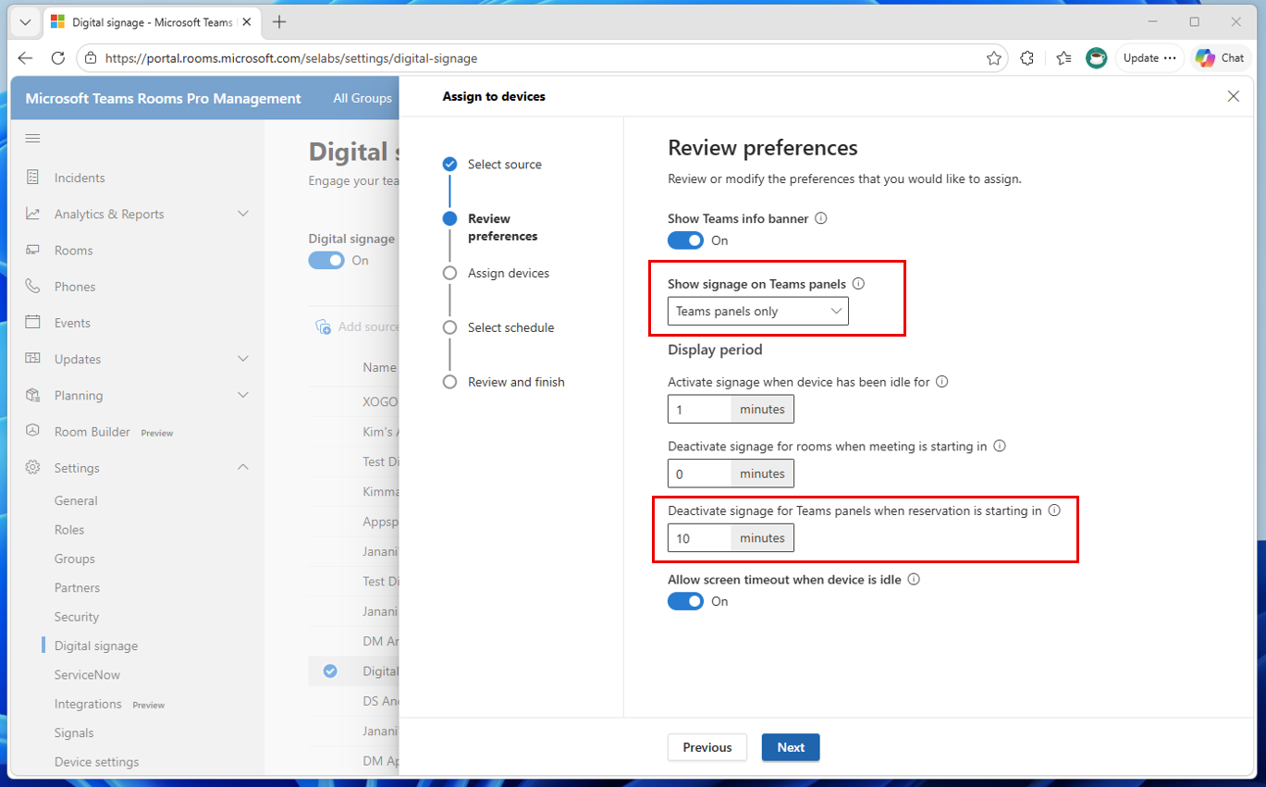The width and height of the screenshot is (1266, 787).
Task: Open Signals settings page
Action: [x=74, y=733]
